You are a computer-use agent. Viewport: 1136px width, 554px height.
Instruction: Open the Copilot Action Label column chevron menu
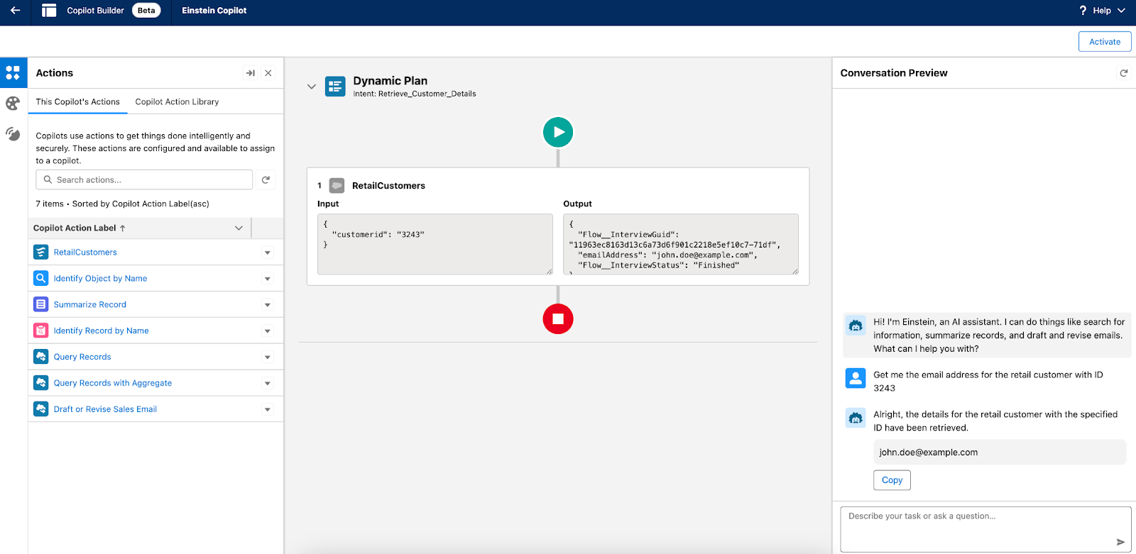point(239,228)
